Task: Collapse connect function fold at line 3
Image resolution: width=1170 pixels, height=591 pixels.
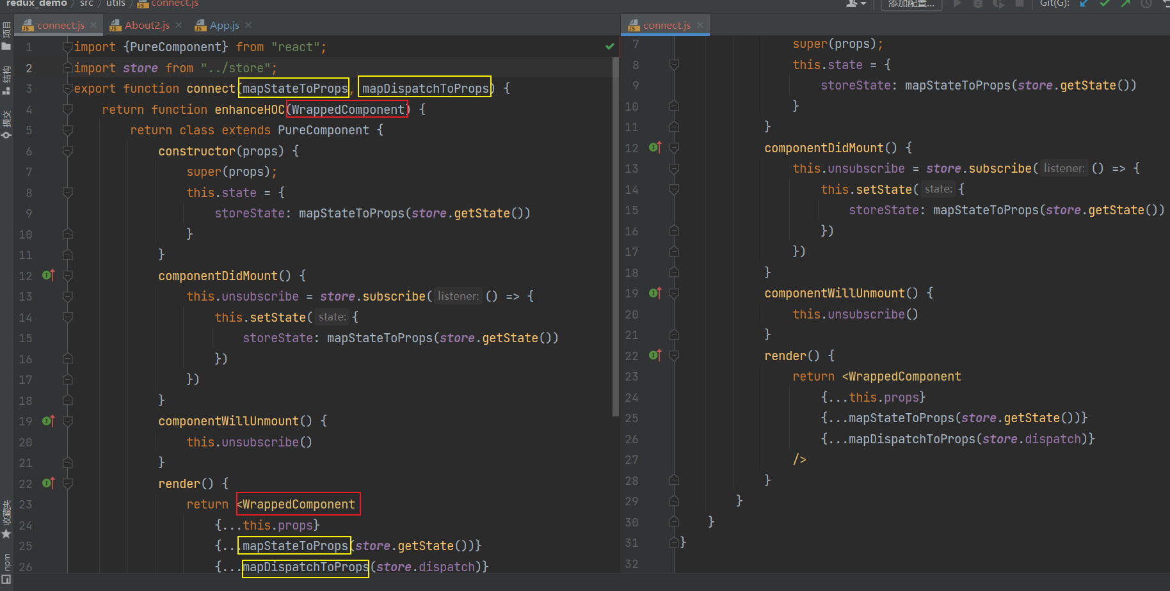Action: (68, 88)
